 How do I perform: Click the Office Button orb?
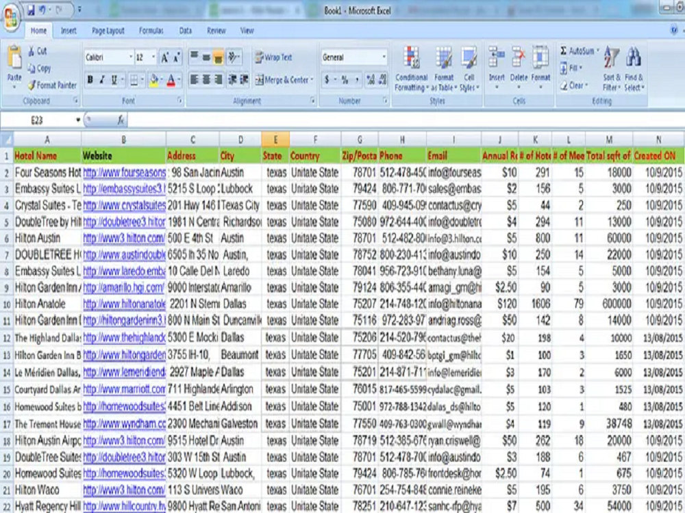pyautogui.click(x=12, y=18)
